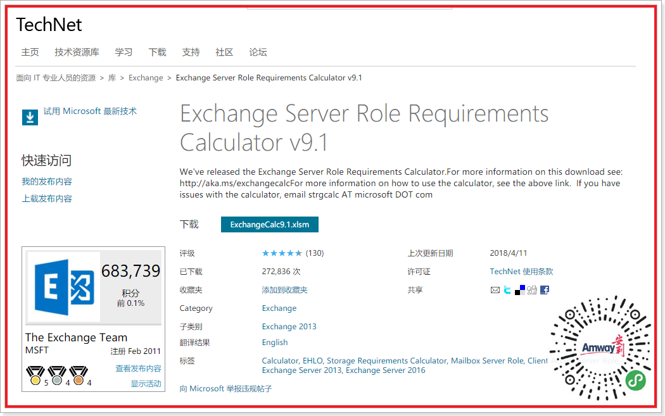Open 试用 Microsoft 最新技术 link
This screenshot has width=665, height=416.
point(90,111)
